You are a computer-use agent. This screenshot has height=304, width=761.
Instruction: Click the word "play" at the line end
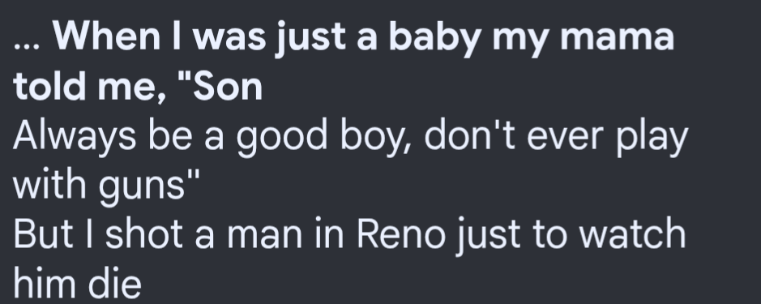coord(652,139)
